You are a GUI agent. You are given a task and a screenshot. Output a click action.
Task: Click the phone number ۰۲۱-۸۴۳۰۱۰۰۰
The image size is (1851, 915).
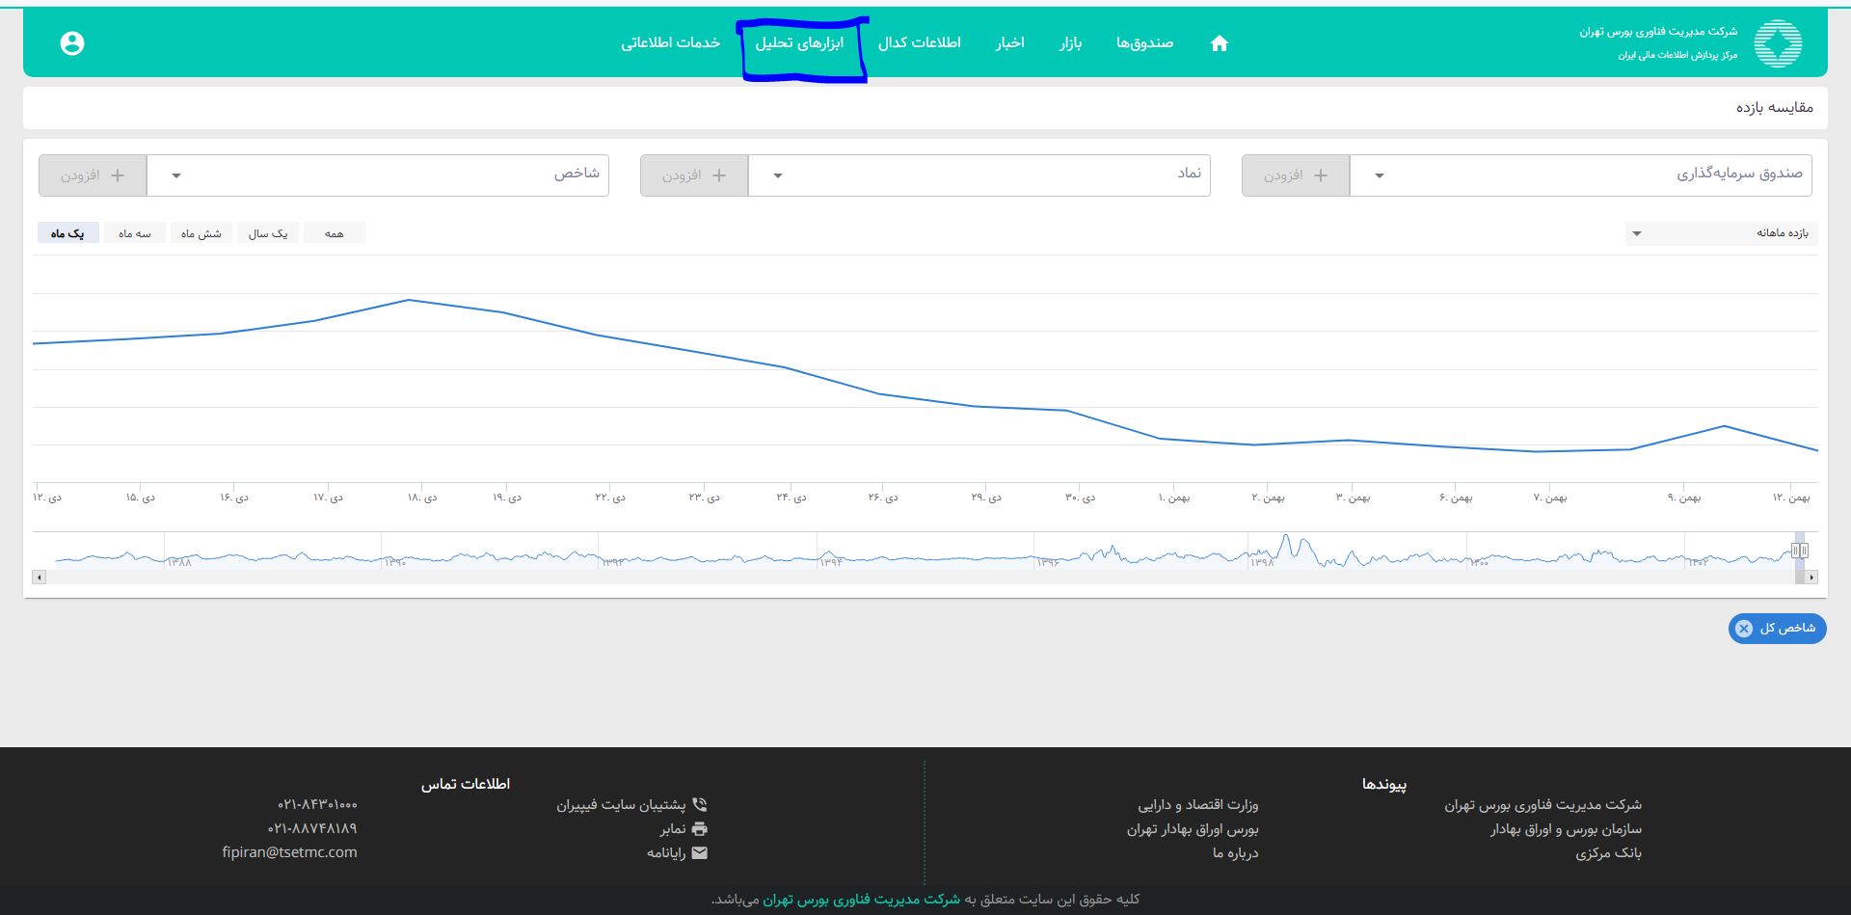(x=317, y=804)
